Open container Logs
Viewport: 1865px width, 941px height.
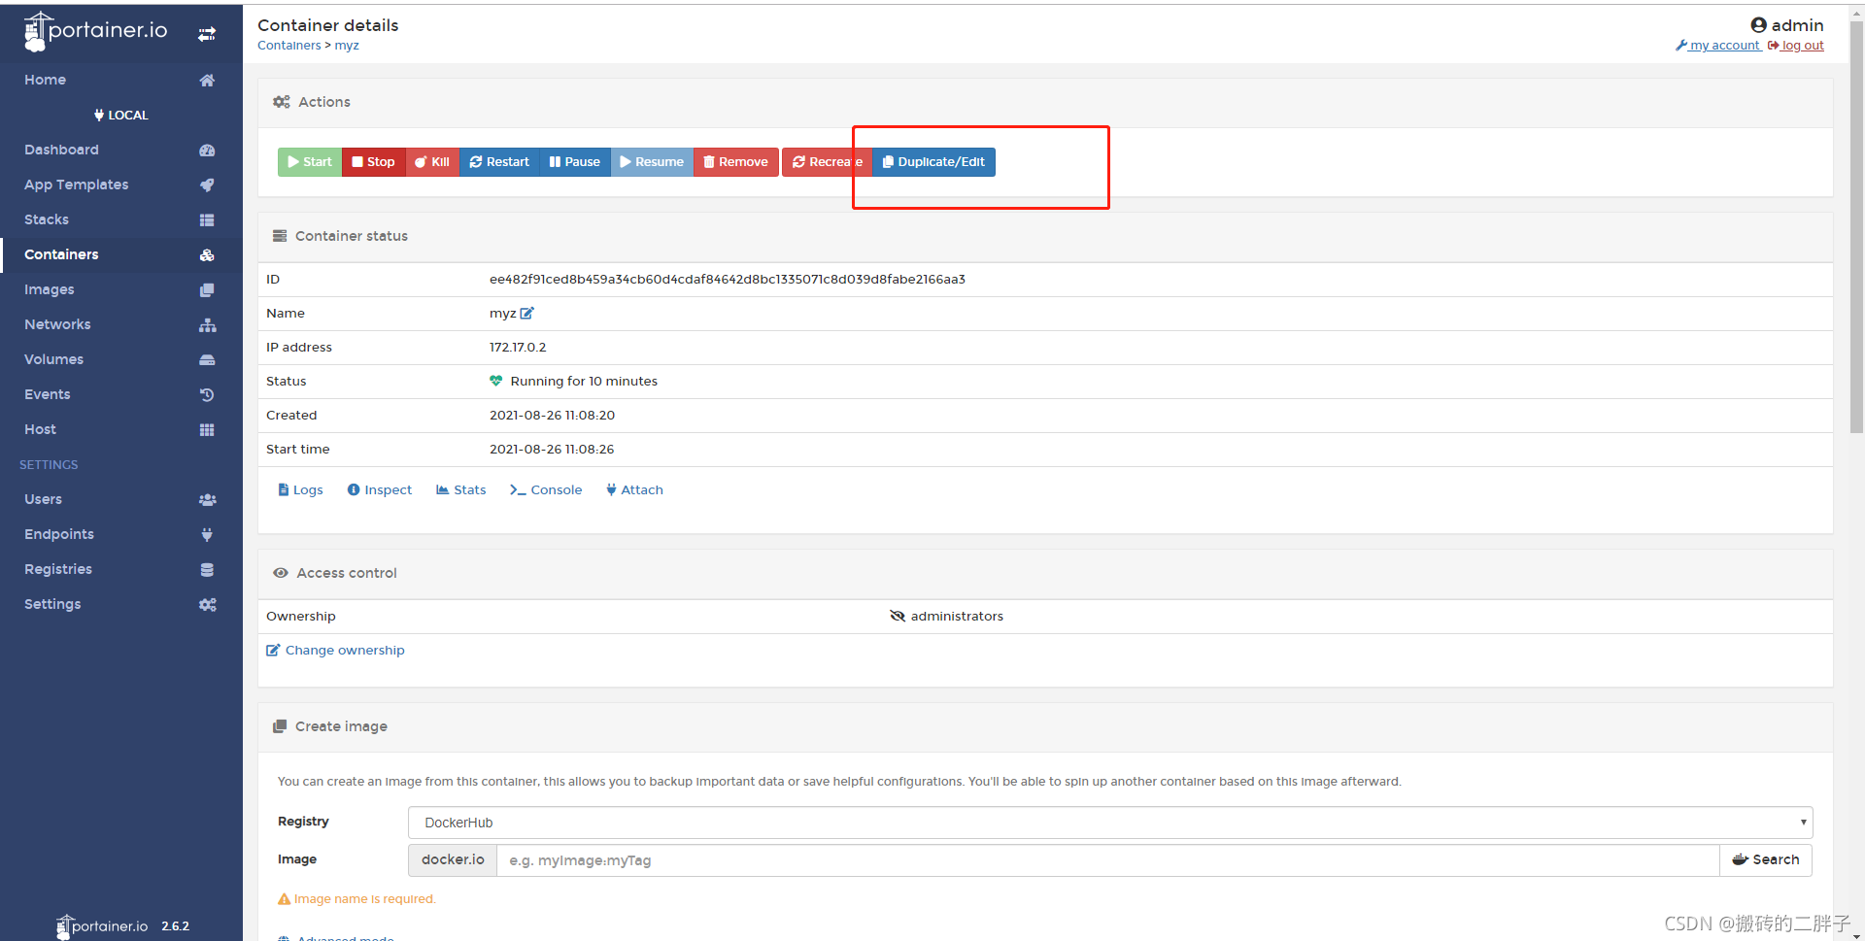pyautogui.click(x=301, y=490)
